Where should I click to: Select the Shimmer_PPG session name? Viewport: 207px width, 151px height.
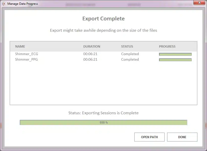[27, 59]
